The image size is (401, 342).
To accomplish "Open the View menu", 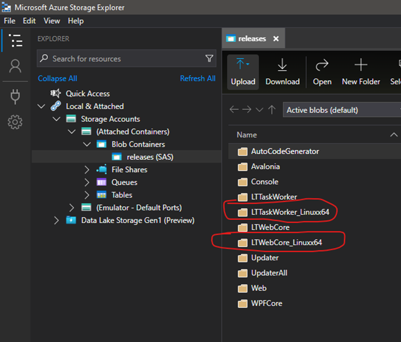I will tap(52, 21).
